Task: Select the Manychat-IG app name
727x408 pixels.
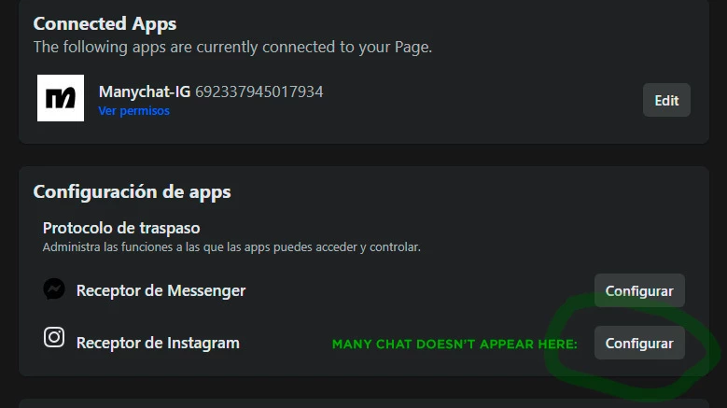Action: [x=145, y=91]
